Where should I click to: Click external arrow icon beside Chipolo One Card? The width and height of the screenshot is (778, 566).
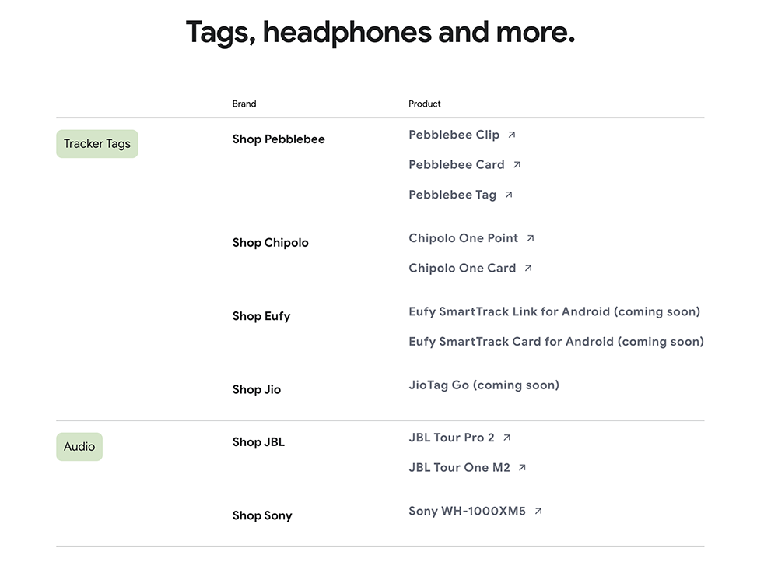pyautogui.click(x=528, y=268)
